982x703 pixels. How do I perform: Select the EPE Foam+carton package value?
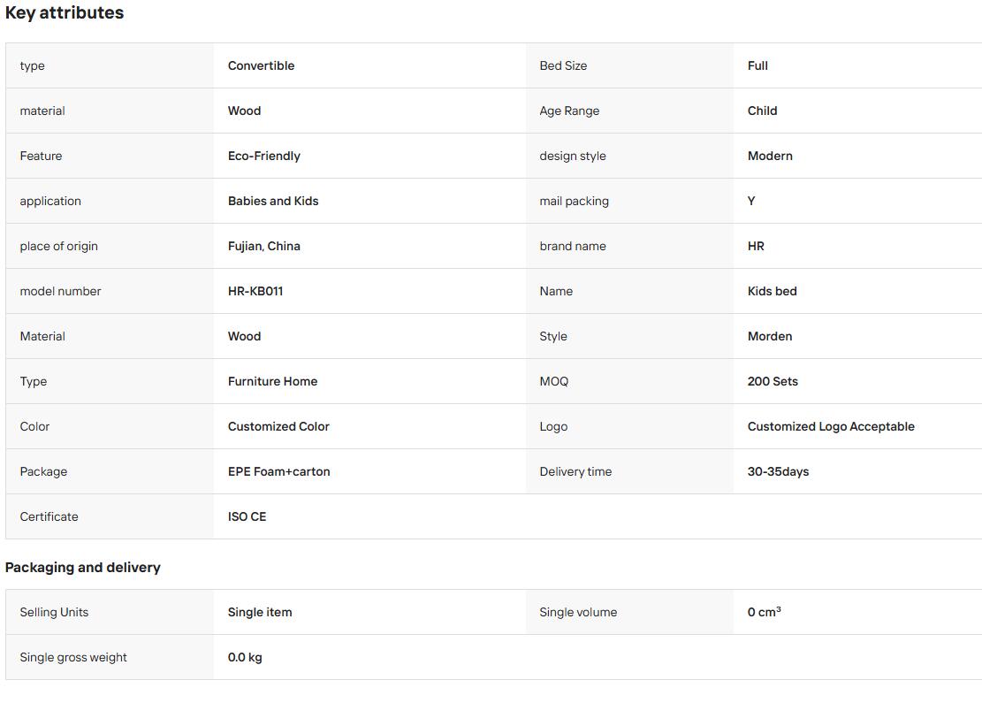click(x=278, y=472)
